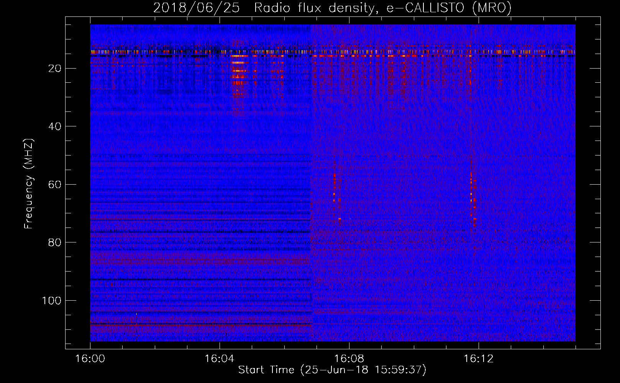Click the 'Start Time (25-Jun-18 15:59:37)' label

coord(332,370)
